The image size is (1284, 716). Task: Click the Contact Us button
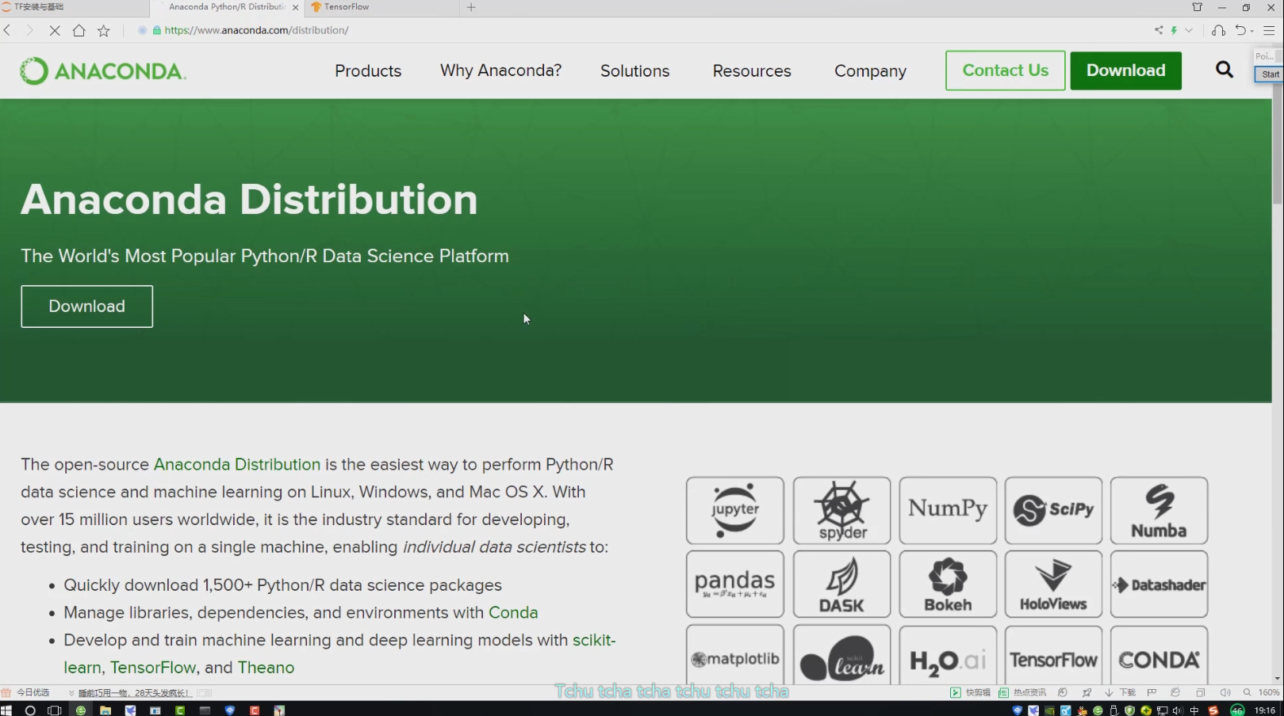(1005, 70)
